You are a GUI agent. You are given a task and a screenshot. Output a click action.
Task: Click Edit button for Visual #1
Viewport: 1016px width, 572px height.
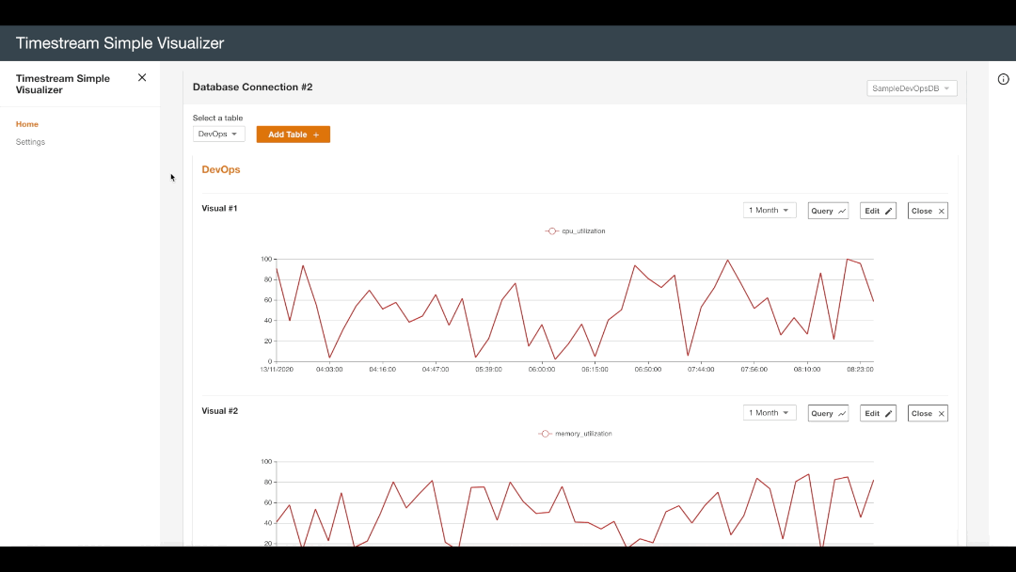878,211
